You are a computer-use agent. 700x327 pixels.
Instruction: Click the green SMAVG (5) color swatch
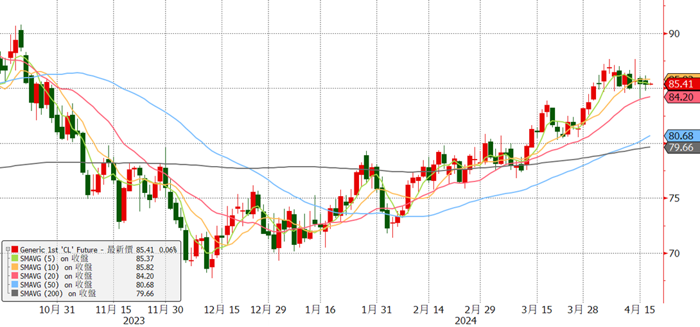pyautogui.click(x=15, y=258)
